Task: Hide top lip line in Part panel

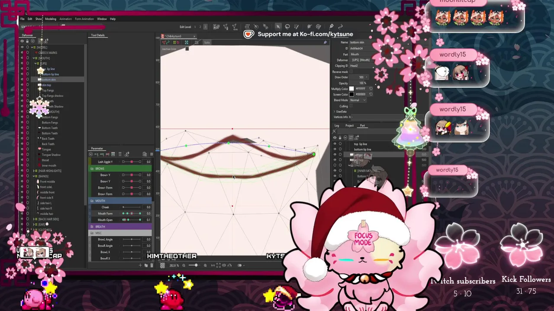Action: [x=335, y=144]
